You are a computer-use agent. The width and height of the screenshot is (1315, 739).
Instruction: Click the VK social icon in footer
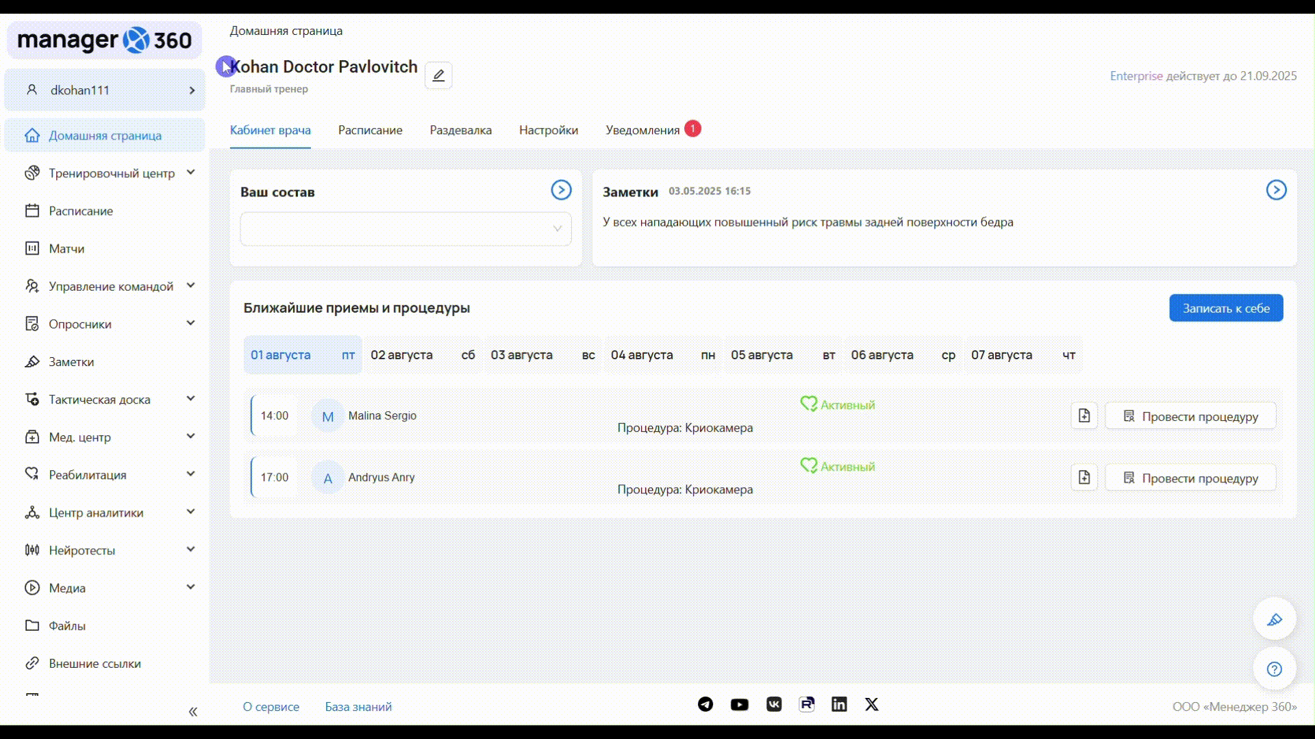774,705
